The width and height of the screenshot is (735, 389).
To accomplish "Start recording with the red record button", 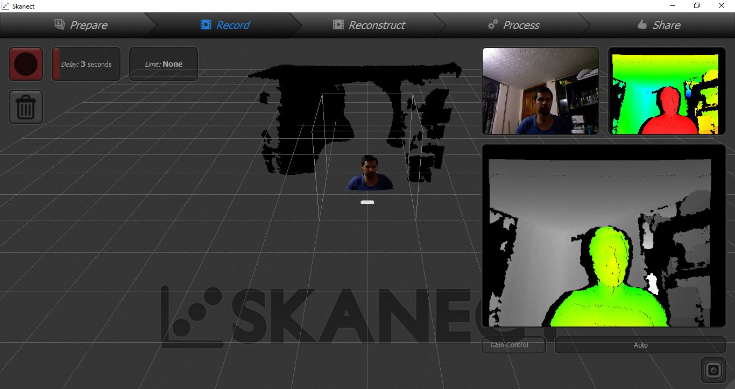I will pos(26,64).
